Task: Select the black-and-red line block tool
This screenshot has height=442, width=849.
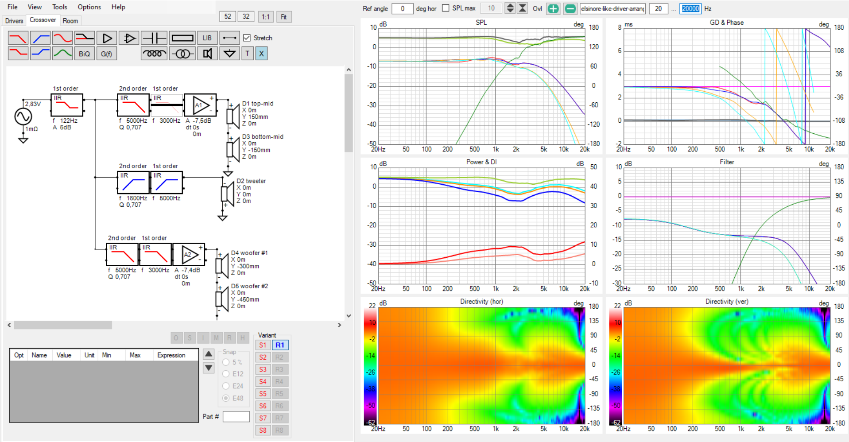Action: (84, 38)
